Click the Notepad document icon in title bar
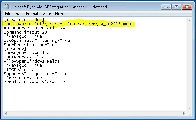Screen dimensions: 196x120 tap(6, 7)
